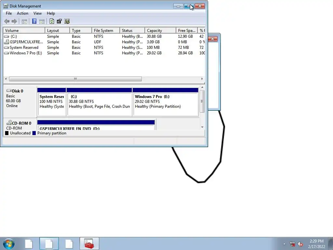Image resolution: width=333 pixels, height=250 pixels.
Task: Click the 'System Reserved' volume name
Action: point(24,48)
